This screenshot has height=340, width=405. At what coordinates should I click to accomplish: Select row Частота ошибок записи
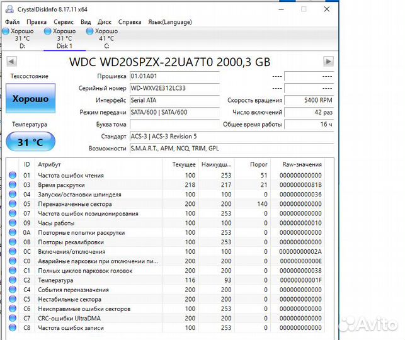coord(165,328)
